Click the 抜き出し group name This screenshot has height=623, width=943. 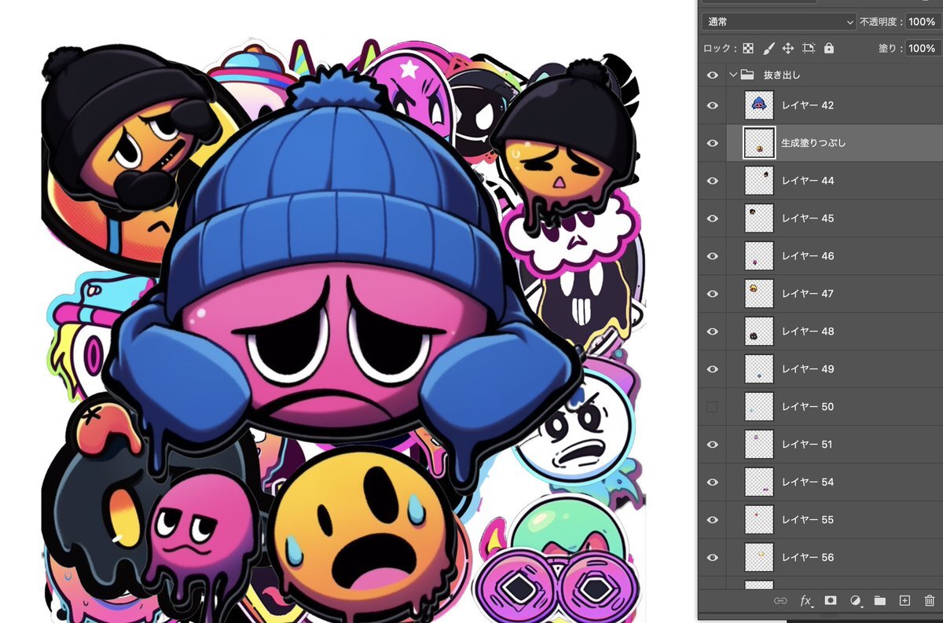click(x=782, y=75)
